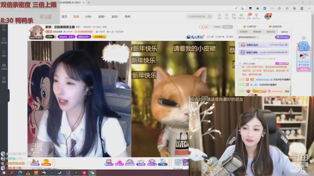Click the 分享 share link
The image size is (314, 176).
click(210, 37)
